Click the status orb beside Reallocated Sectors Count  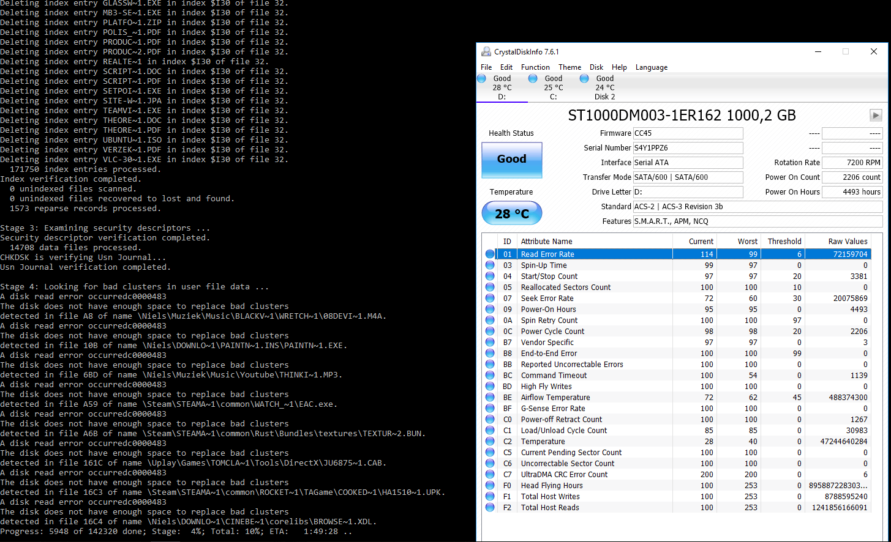point(490,287)
